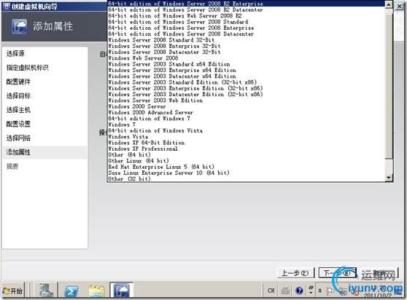This screenshot has width=407, height=300.
Task: Pick Server 2003 Enterprise Edition (32-bit x86)
Action: point(246,88)
